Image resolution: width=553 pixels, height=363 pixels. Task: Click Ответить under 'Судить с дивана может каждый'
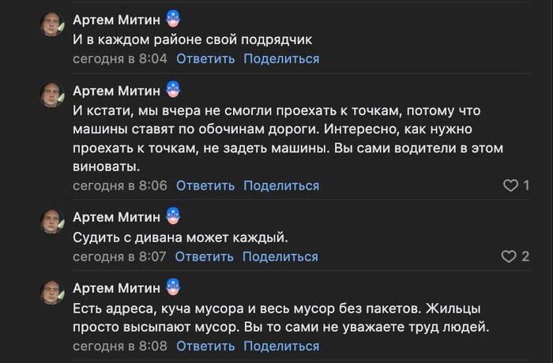(x=205, y=256)
